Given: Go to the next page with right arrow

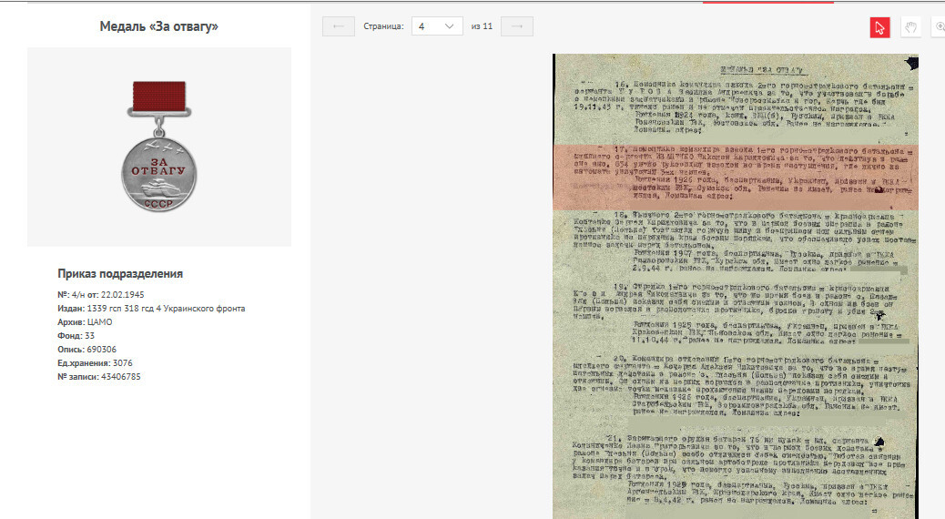Looking at the screenshot, I should [x=517, y=26].
